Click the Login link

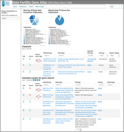click(111, 7)
